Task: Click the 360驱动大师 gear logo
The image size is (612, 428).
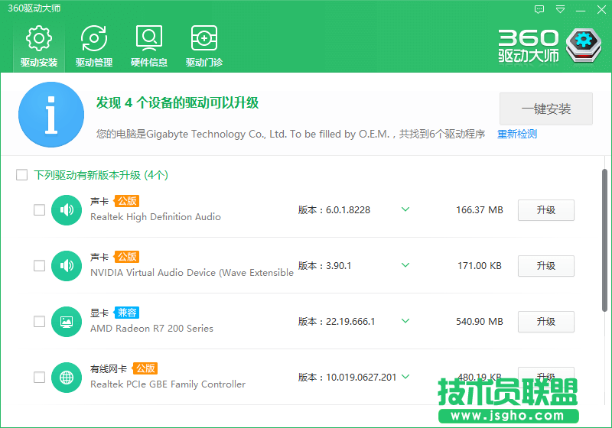Action: (584, 46)
